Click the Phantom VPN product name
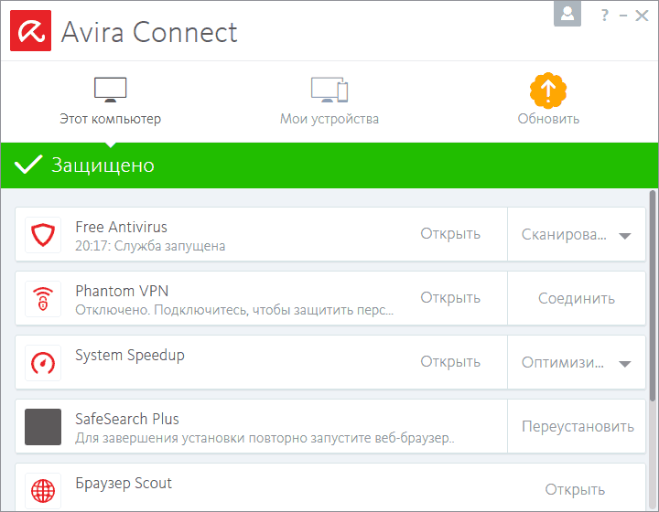 [122, 291]
